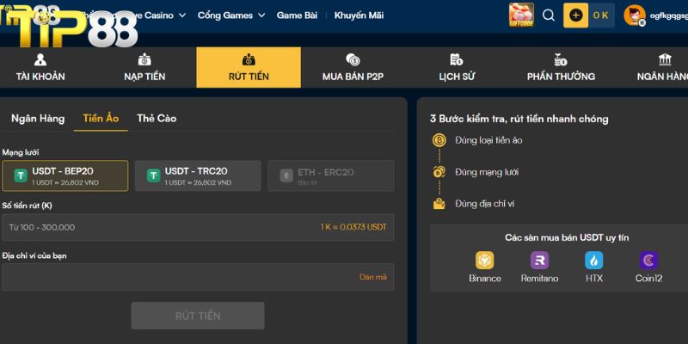Click the yellow plus deposit button
The height and width of the screenshot is (344, 688).
click(575, 15)
